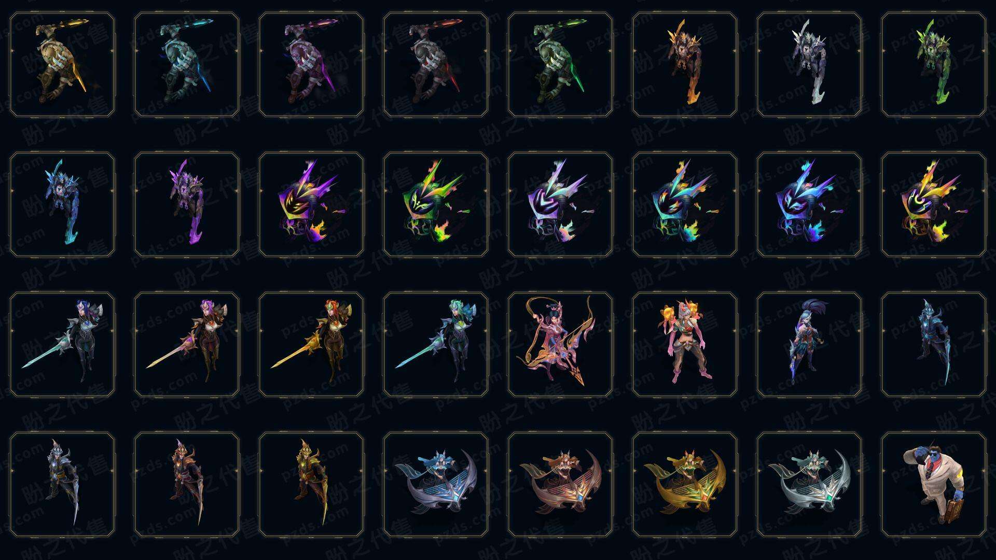Viewport: 996px width, 560px height.
Task: Open the blue ponytail female warrior icon
Action: [809, 344]
